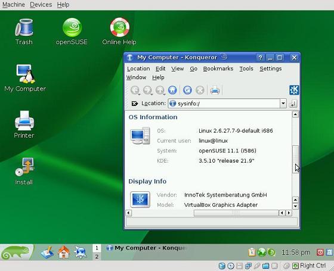Click the VirtualBox shared folders status icon

click(x=265, y=266)
